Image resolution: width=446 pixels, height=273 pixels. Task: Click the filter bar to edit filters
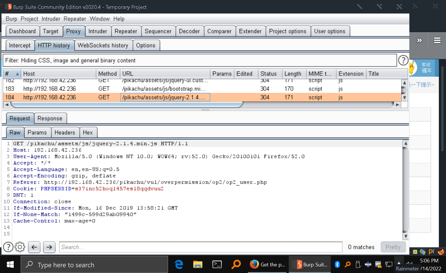(x=200, y=60)
